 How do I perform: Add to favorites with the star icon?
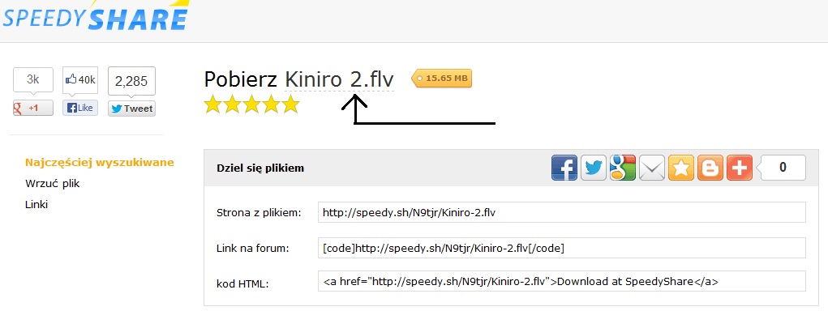point(681,168)
